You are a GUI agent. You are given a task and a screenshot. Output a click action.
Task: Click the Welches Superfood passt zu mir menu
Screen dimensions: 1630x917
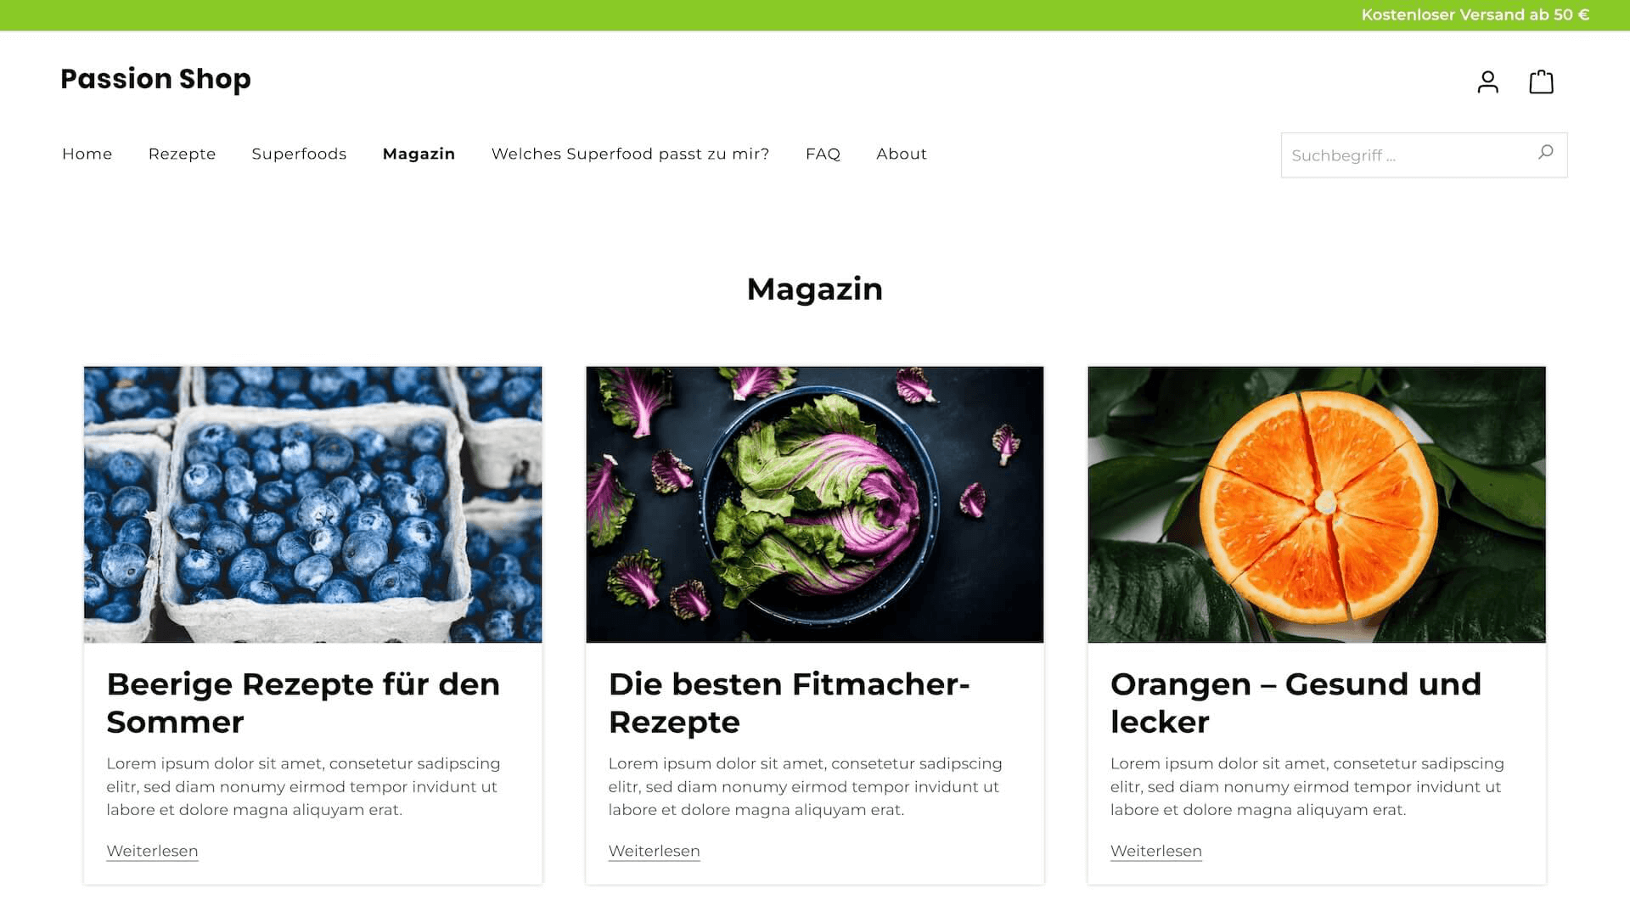[x=632, y=154]
